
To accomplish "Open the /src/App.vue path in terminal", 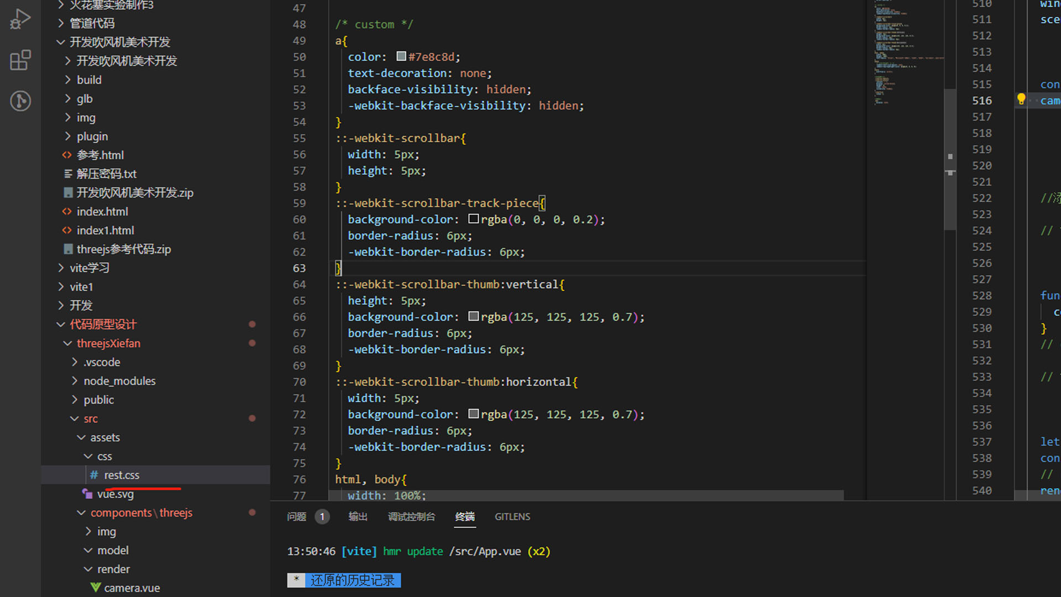I will [485, 551].
